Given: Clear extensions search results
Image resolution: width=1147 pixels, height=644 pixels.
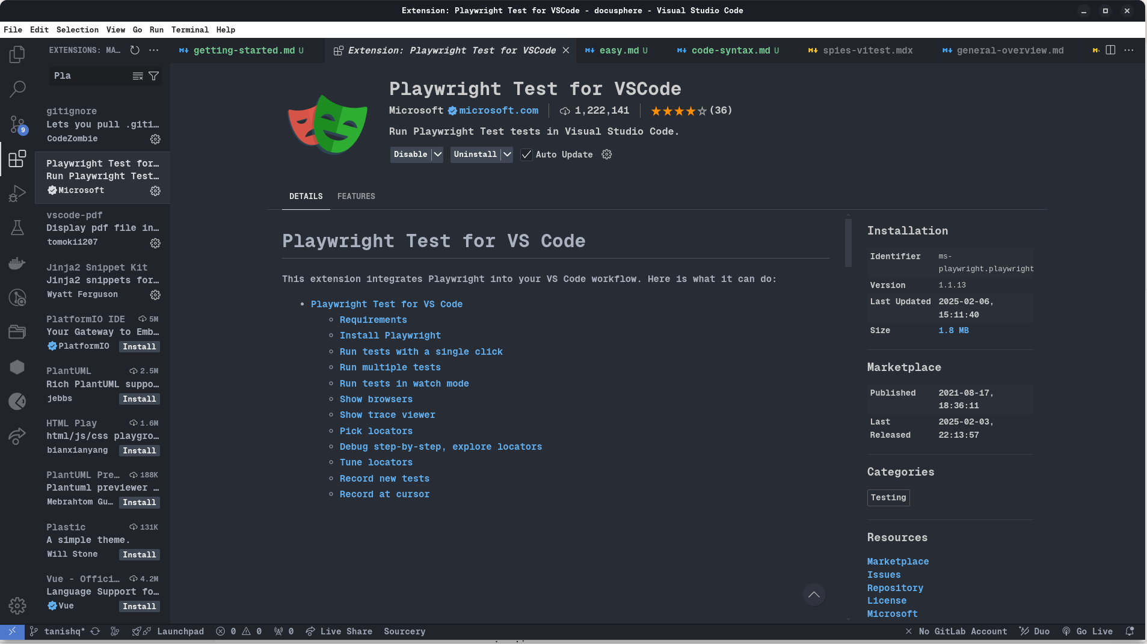Looking at the screenshot, I should 138,76.
